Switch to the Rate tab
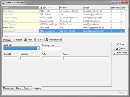 click(19, 88)
